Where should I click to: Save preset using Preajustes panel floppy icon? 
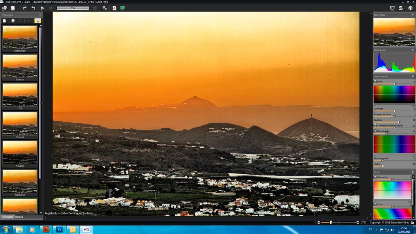pos(13,21)
